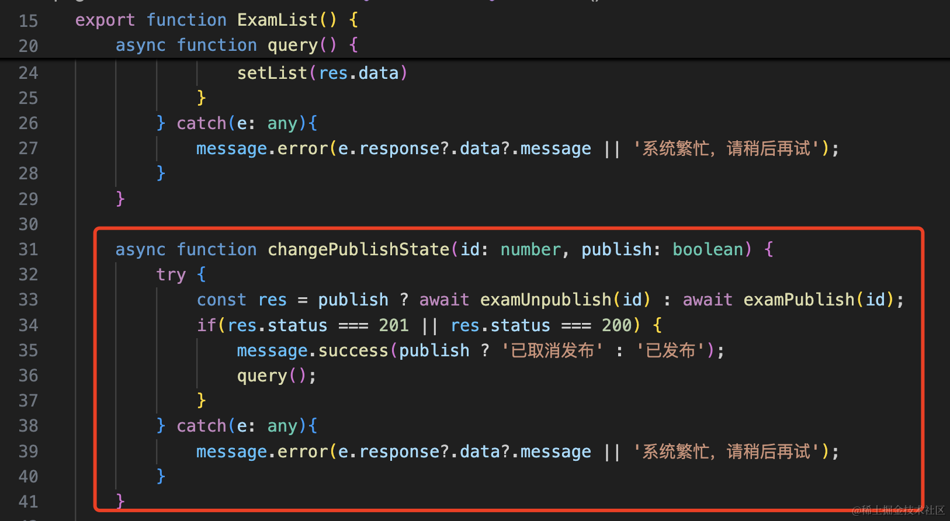Viewport: 950px width, 521px height.
Task: Click the number type on line 31
Action: (x=531, y=249)
